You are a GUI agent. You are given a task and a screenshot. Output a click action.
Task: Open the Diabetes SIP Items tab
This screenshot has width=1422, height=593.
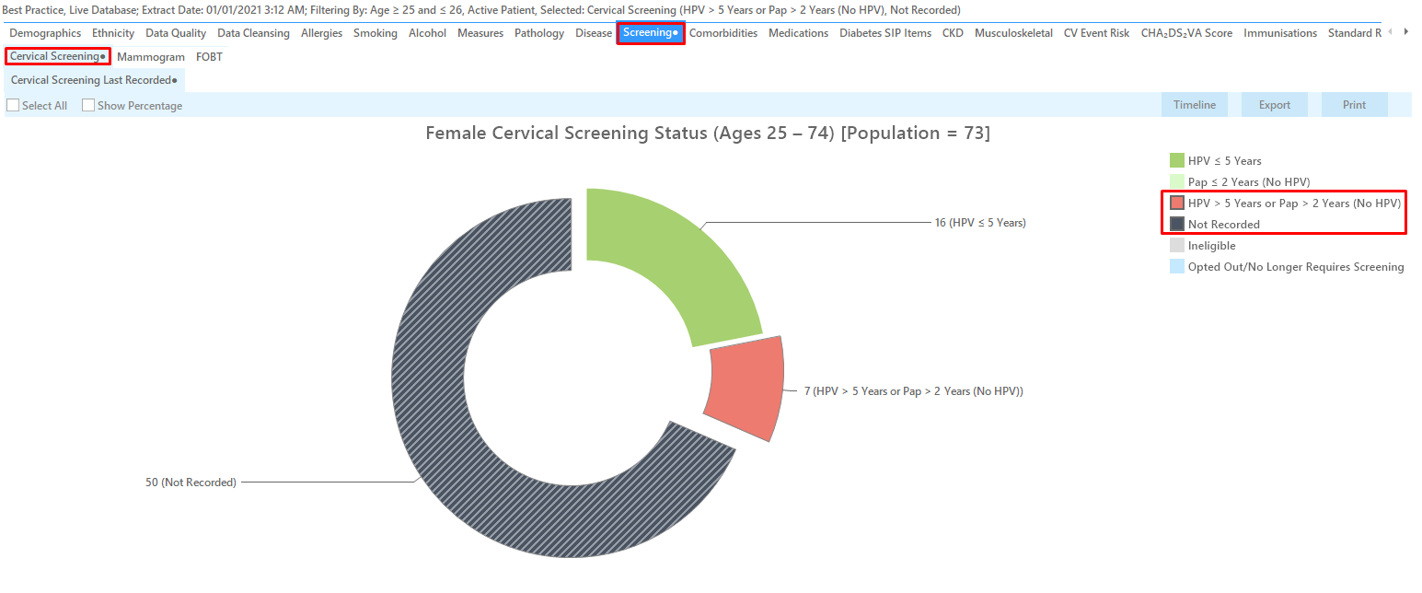click(x=885, y=33)
